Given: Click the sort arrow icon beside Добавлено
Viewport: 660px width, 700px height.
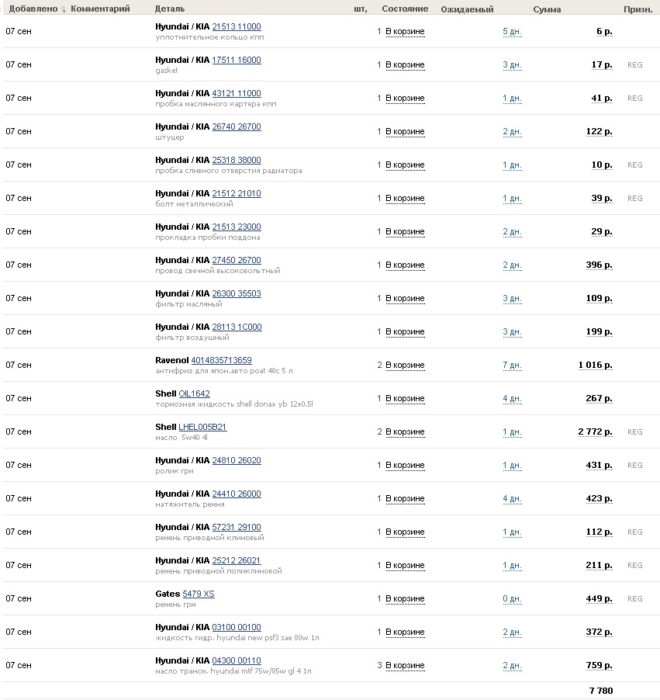Looking at the screenshot, I should tap(64, 9).
